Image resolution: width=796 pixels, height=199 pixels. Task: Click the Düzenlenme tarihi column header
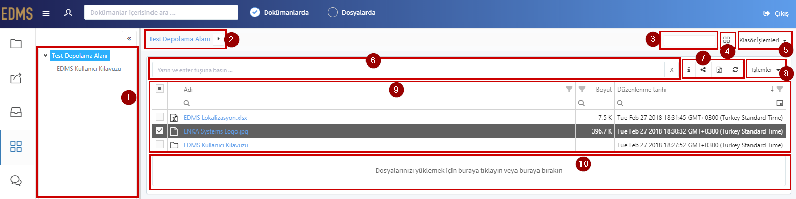[700, 89]
